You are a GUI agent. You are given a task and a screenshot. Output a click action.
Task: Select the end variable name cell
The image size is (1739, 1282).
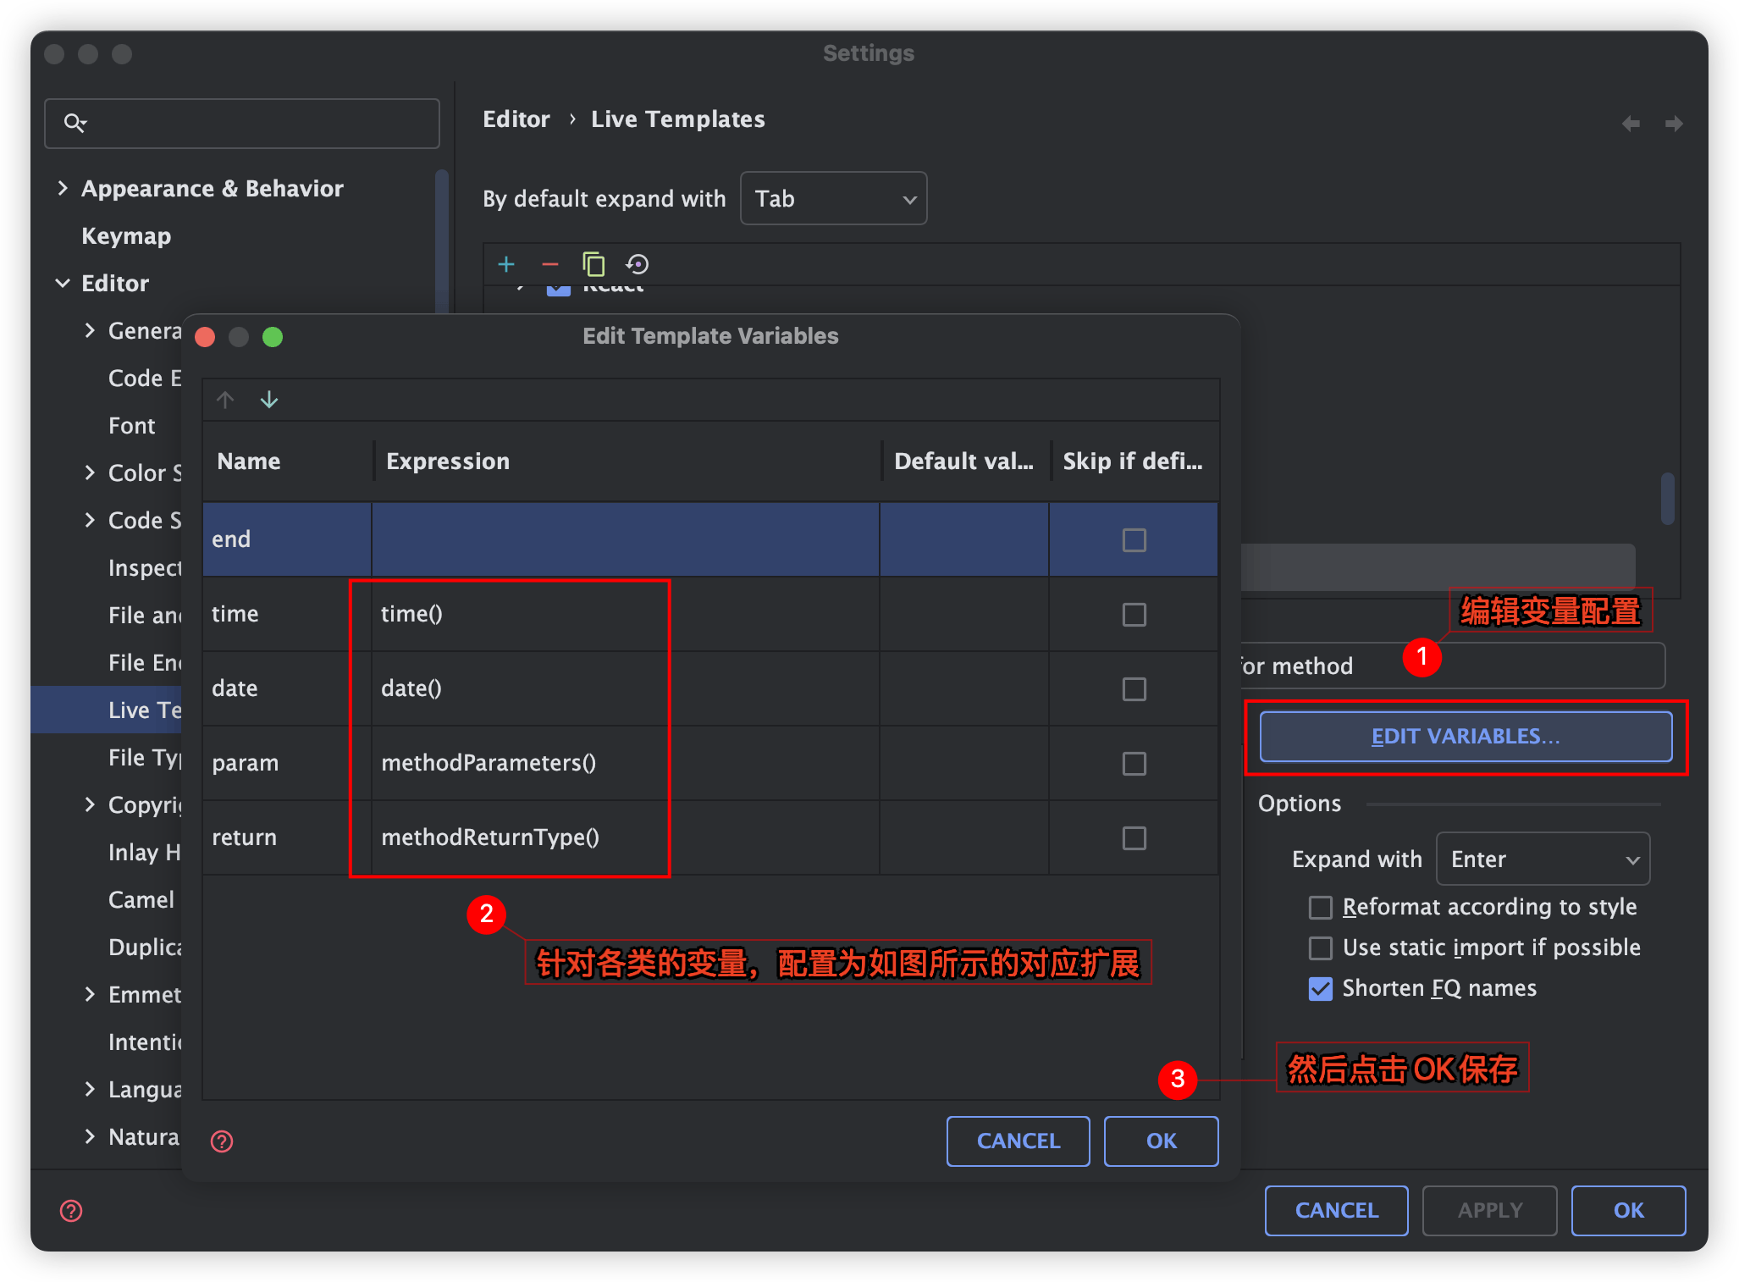pos(287,539)
